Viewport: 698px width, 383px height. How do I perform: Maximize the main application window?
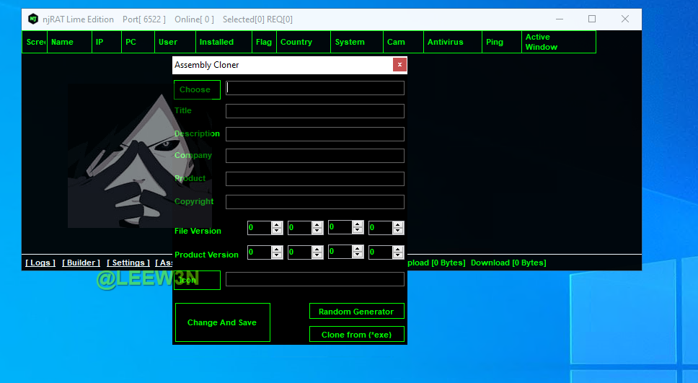[x=592, y=19]
